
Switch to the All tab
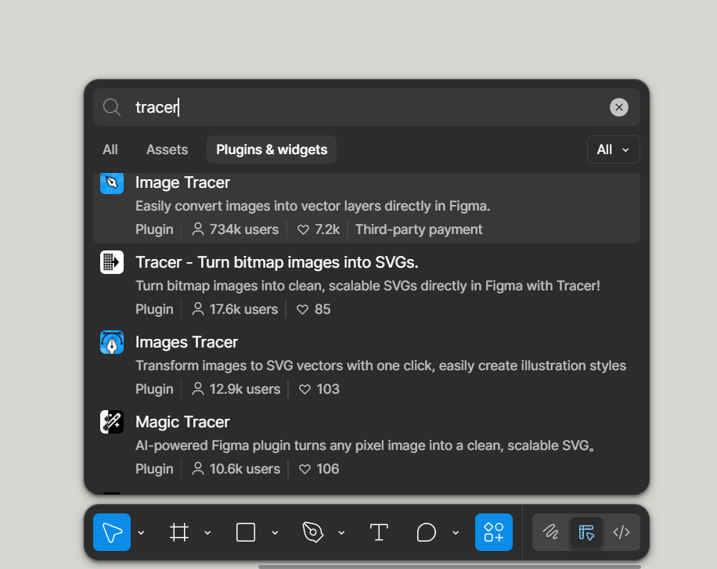point(110,149)
